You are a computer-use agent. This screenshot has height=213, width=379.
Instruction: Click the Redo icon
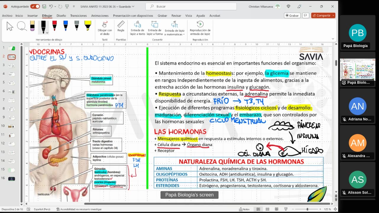pyautogui.click(x=60, y=6)
